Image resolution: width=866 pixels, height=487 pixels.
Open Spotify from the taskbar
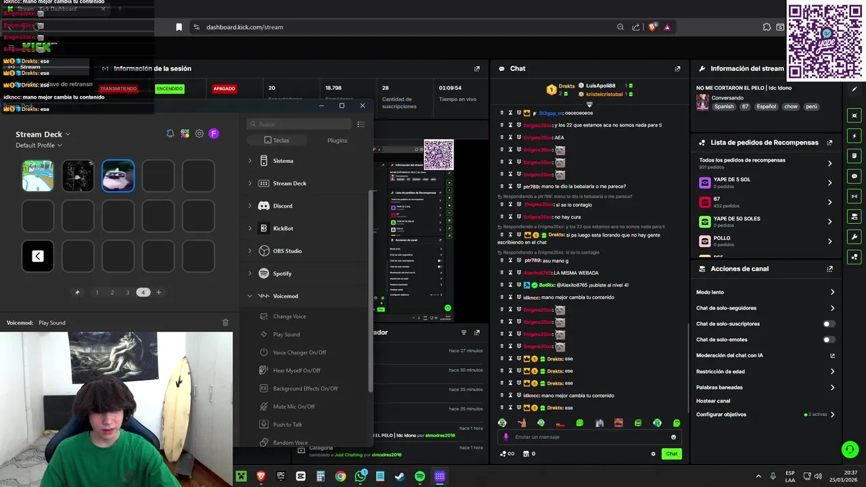(x=419, y=476)
